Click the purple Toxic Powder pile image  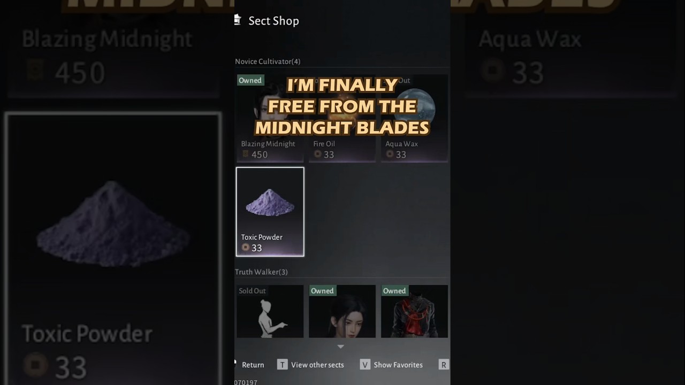(x=270, y=203)
